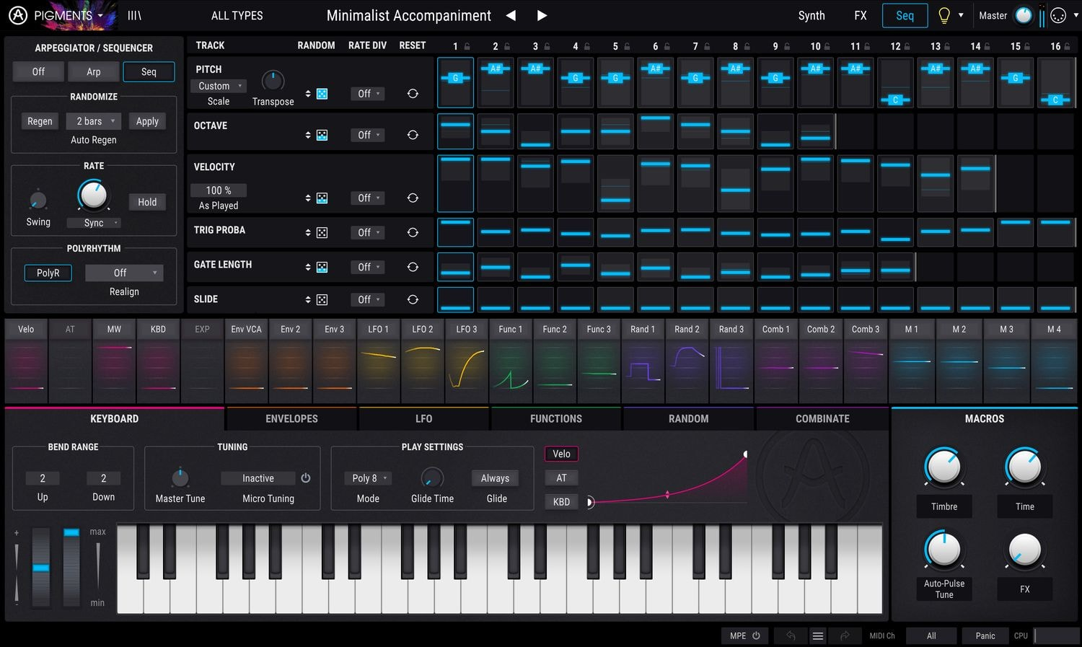Reset the Pitch track with circular arrow

[413, 94]
